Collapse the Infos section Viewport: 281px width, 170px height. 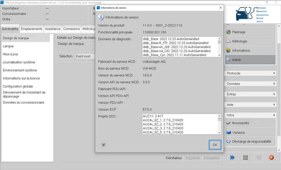250,115
